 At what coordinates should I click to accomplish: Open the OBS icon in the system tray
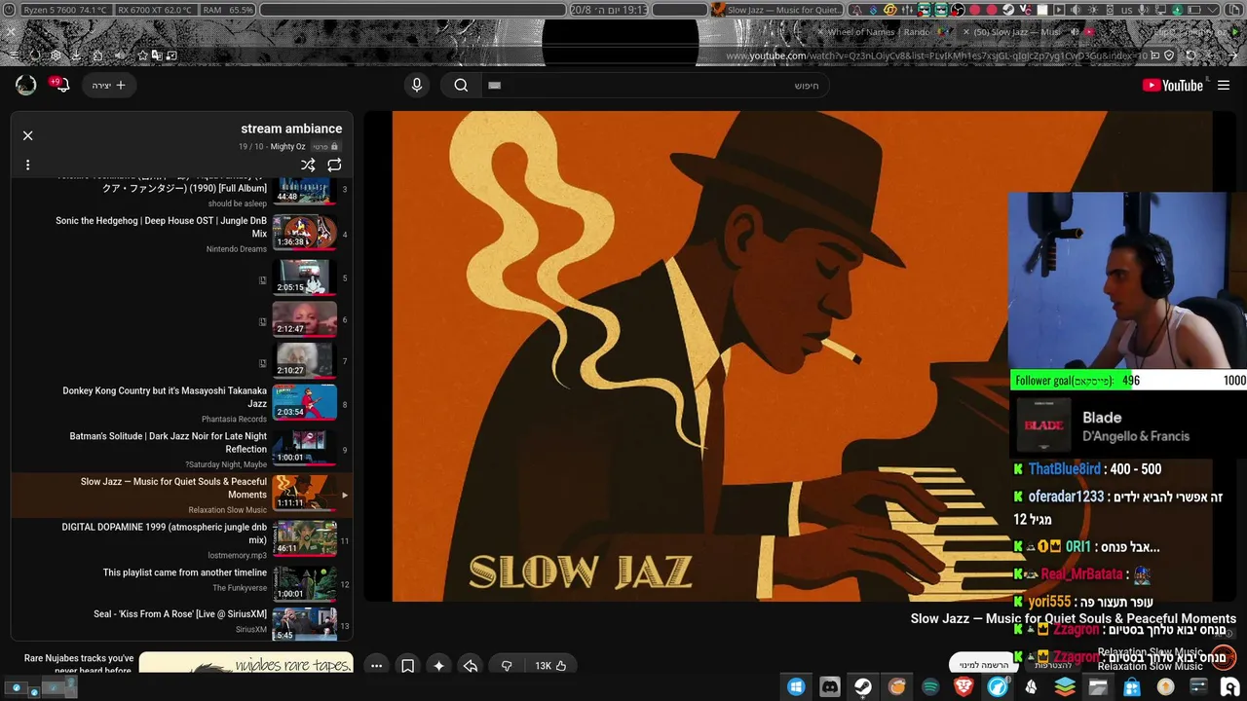pos(958,10)
